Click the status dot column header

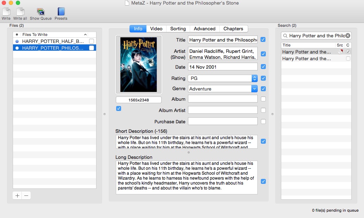click(17, 35)
